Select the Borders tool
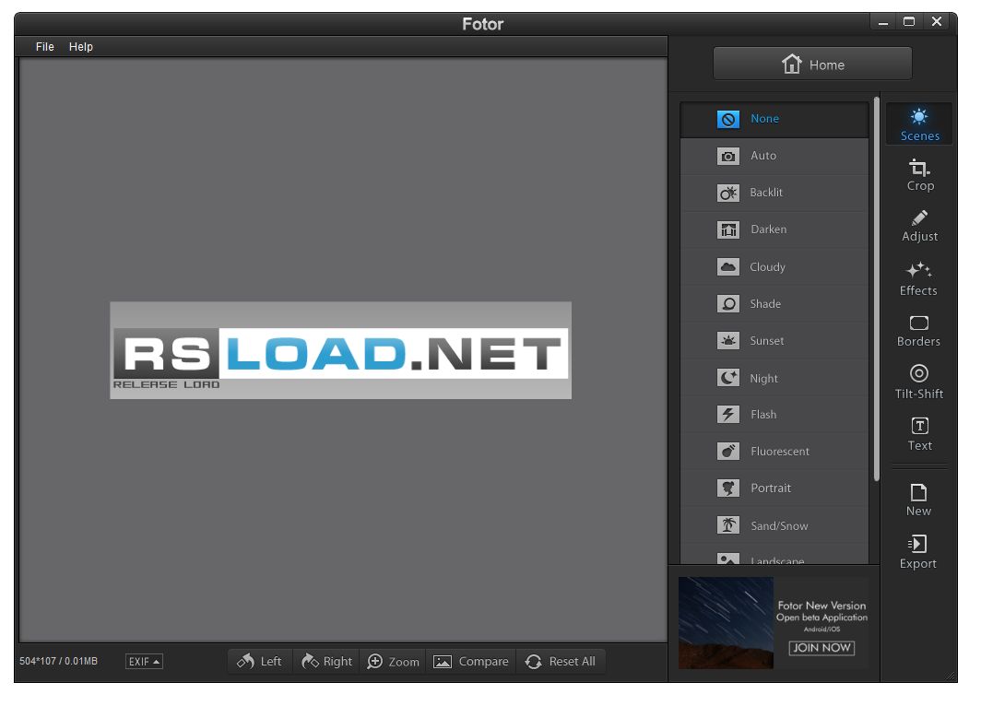This screenshot has height=706, width=981. (918, 331)
